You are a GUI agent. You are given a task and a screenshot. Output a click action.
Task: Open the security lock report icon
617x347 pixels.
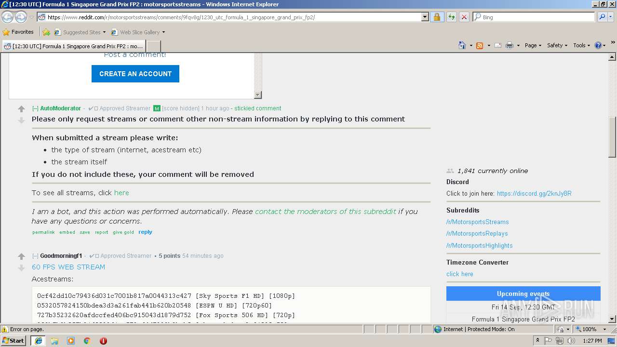click(437, 17)
